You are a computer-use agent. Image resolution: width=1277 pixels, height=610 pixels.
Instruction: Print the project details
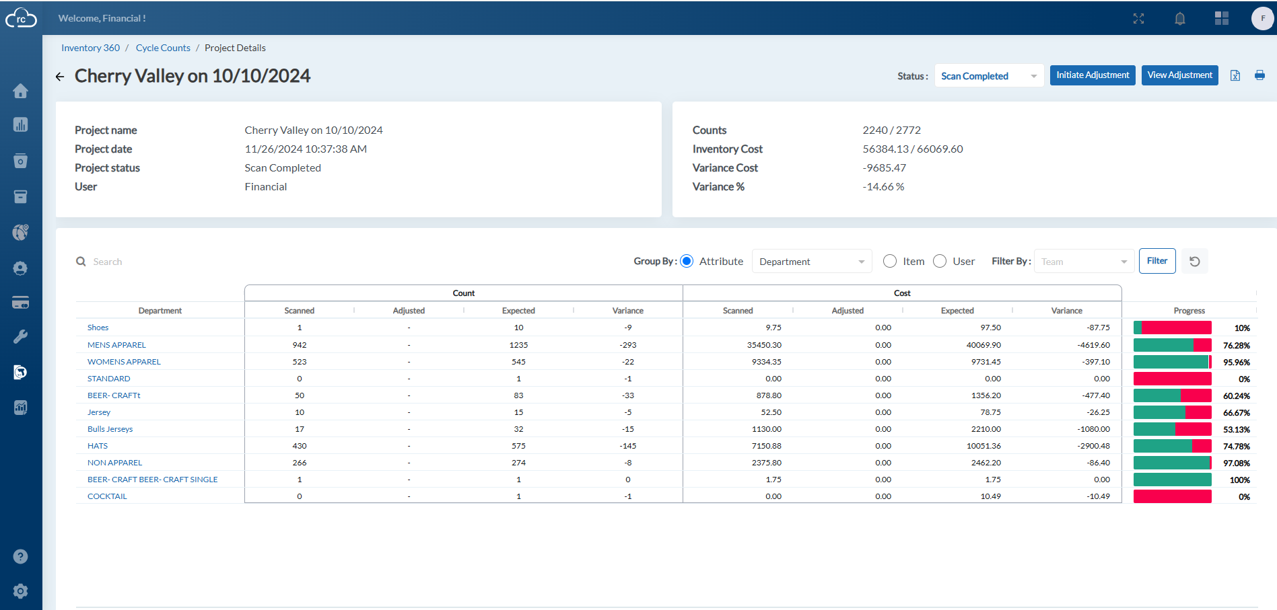point(1259,75)
